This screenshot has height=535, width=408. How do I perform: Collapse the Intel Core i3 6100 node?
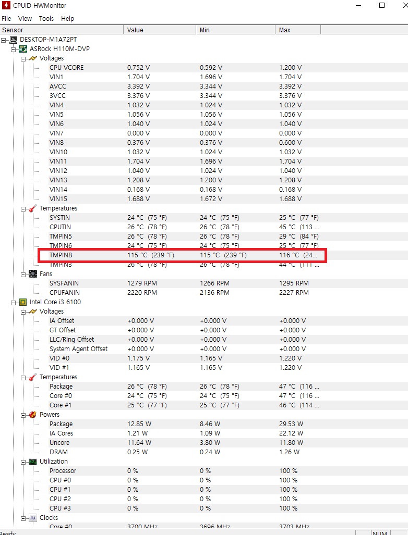[14, 302]
